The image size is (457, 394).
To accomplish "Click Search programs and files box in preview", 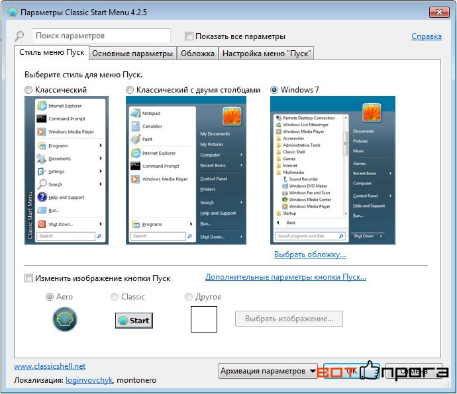I will pyautogui.click(x=310, y=236).
